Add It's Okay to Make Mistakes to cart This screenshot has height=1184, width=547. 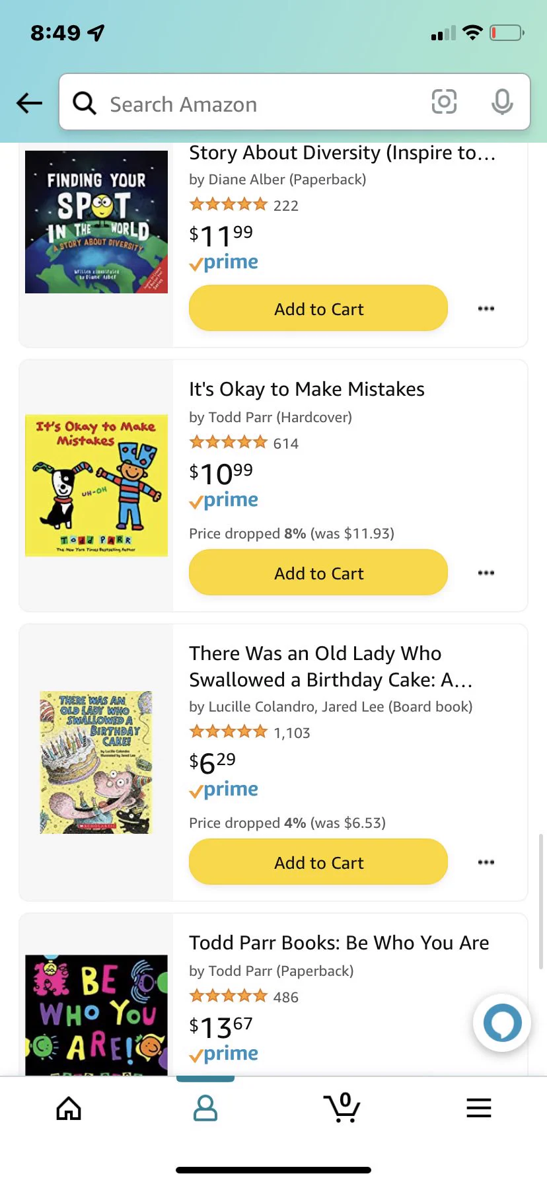[318, 573]
